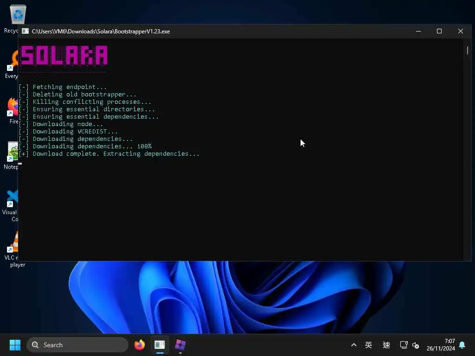Click the SOLARA ASCII banner text
475x356 pixels.
coord(64,56)
